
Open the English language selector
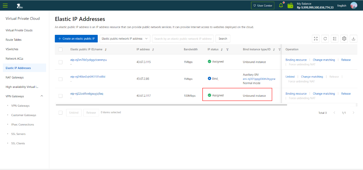(x=342, y=6)
